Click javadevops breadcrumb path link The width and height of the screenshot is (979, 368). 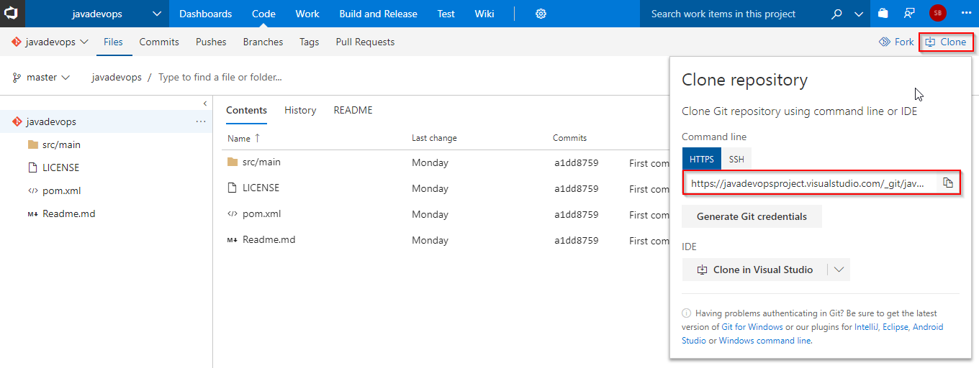(x=117, y=77)
